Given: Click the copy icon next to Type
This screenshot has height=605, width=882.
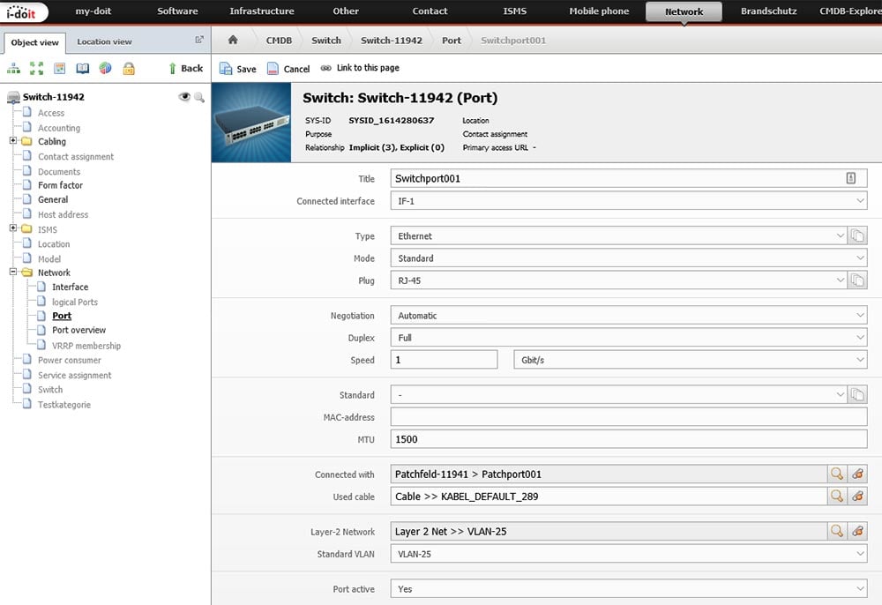Looking at the screenshot, I should (857, 235).
